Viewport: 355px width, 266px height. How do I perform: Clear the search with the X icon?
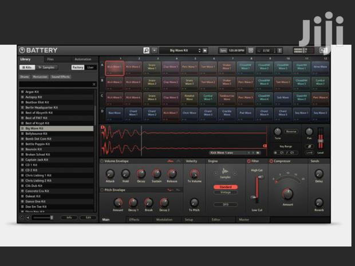point(94,84)
